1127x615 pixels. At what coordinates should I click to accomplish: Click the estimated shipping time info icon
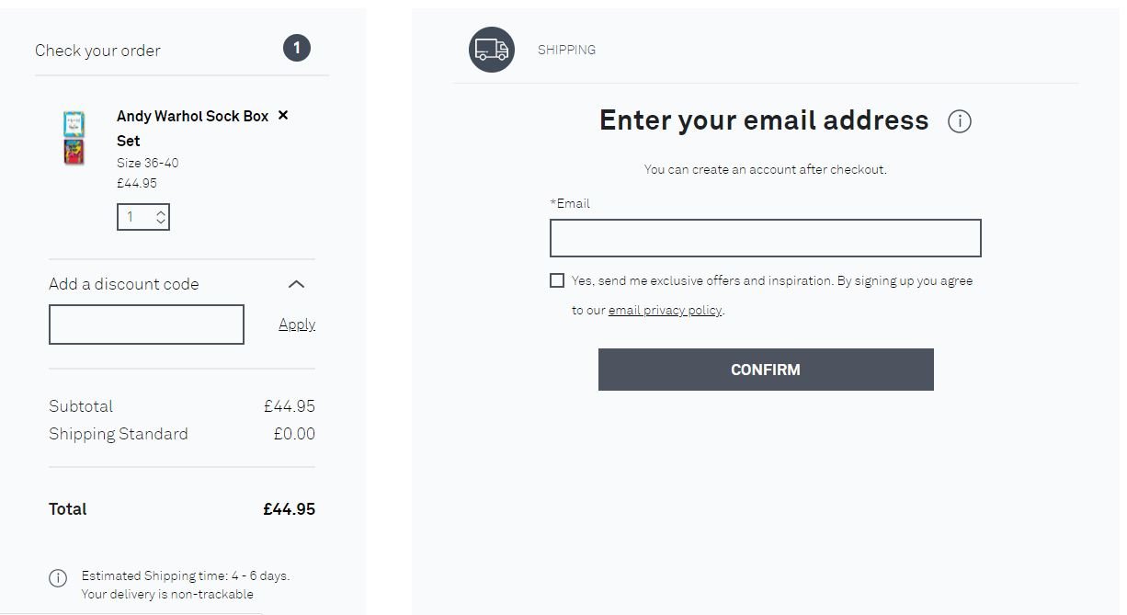(x=58, y=577)
